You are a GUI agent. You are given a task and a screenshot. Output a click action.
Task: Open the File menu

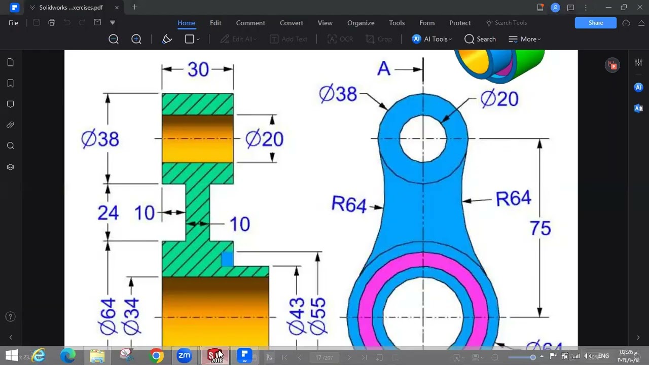(13, 23)
